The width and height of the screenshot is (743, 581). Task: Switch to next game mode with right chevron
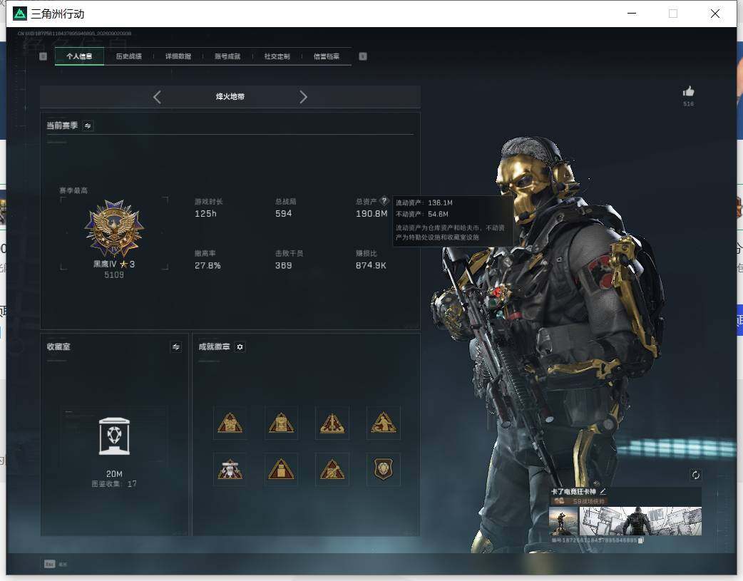tap(303, 97)
